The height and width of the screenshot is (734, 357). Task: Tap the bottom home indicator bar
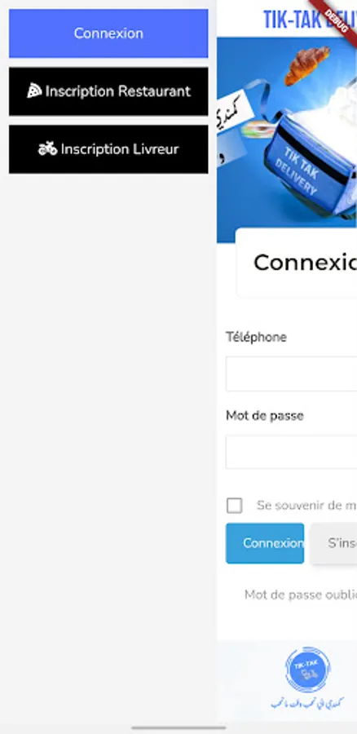point(178,728)
